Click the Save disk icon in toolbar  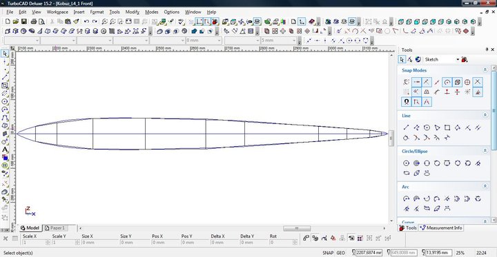pos(23,21)
